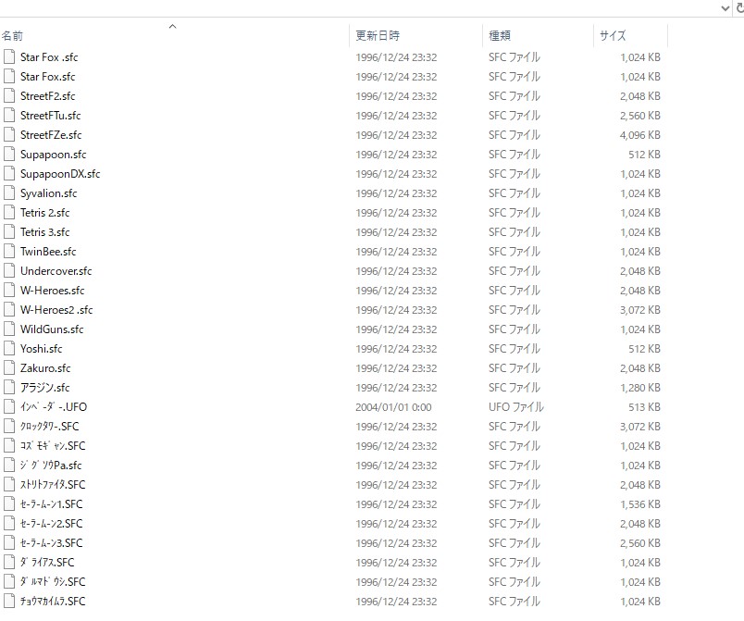The height and width of the screenshot is (621, 744).
Task: Select the file name ダルマドウシ.SFC
Action: 53,582
